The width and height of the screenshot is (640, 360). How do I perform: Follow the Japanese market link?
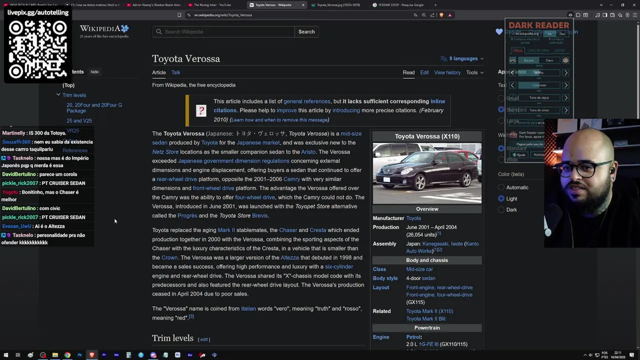(x=258, y=142)
